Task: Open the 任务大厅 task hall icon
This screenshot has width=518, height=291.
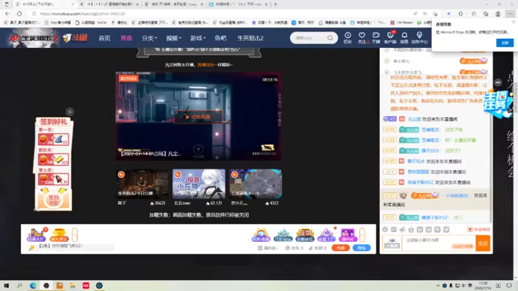Action: (x=36, y=235)
